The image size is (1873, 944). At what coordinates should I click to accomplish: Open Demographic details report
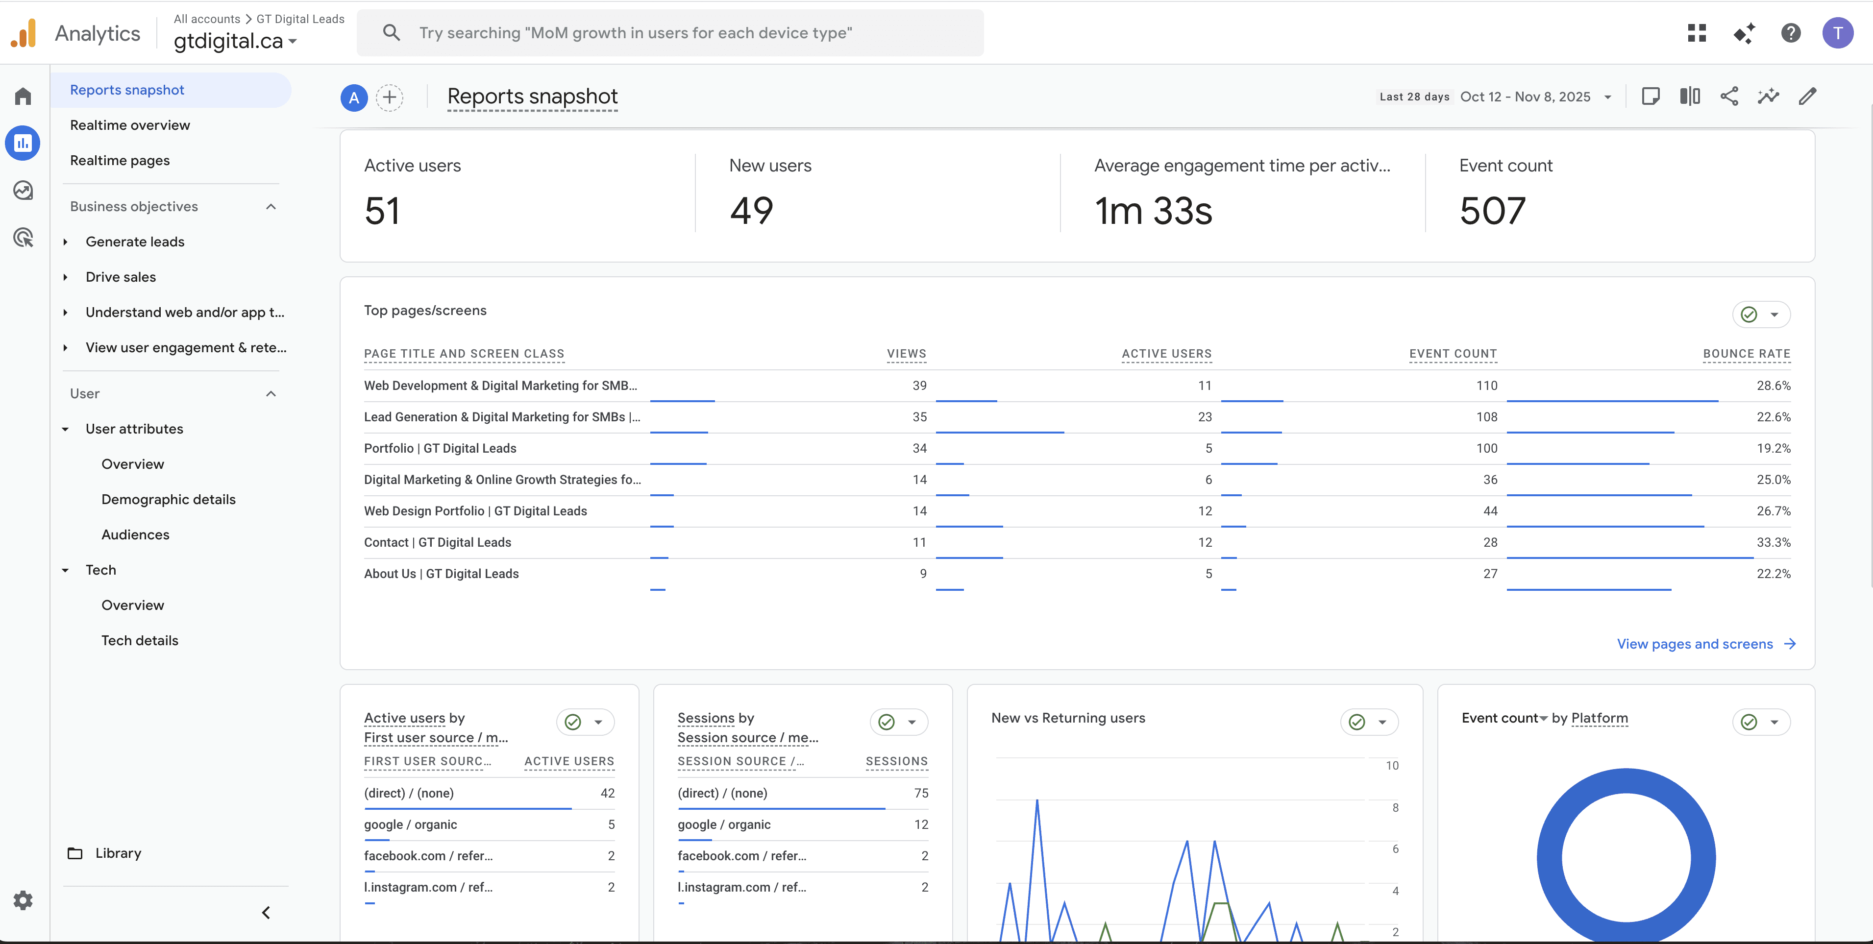coord(169,499)
